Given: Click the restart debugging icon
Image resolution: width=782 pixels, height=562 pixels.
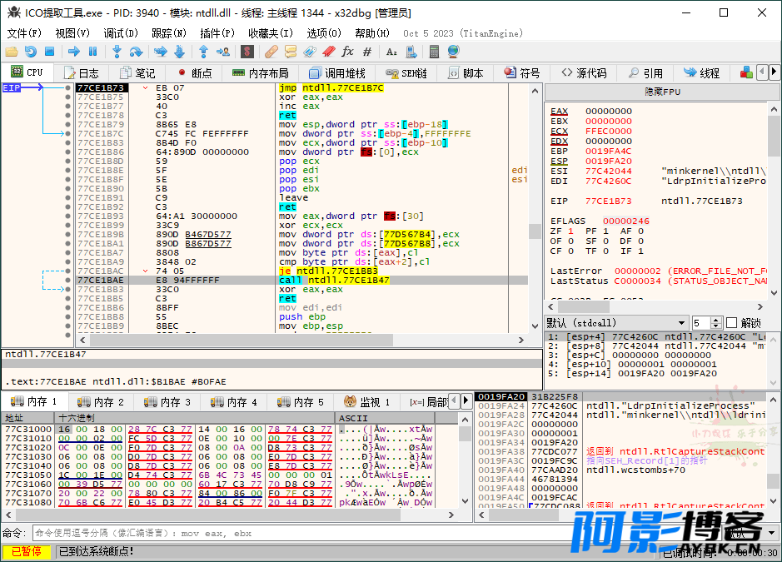Looking at the screenshot, I should click(x=31, y=52).
